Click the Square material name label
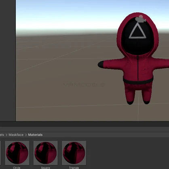 coord(45,168)
